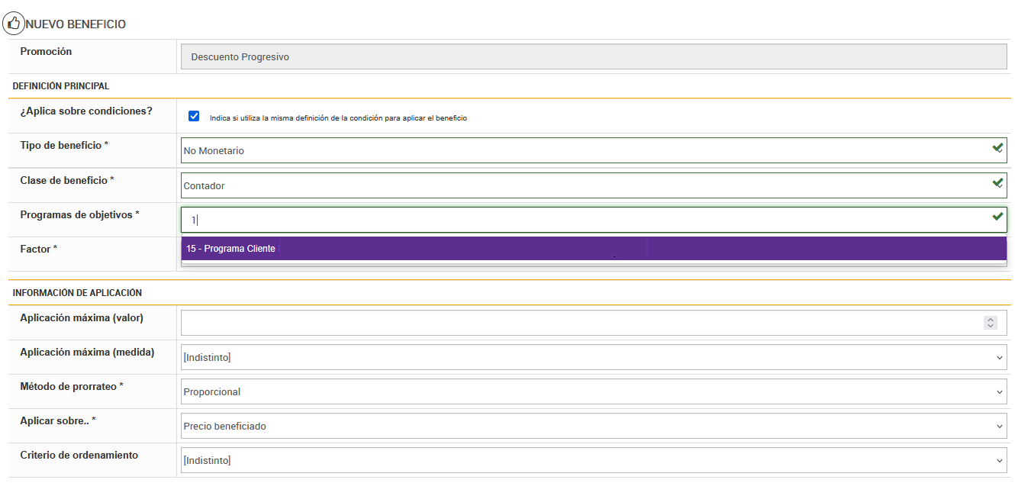Screen dimensions: 1015x483
Task: Click green checkmark in Tipo de beneficio
Action: coord(997,148)
